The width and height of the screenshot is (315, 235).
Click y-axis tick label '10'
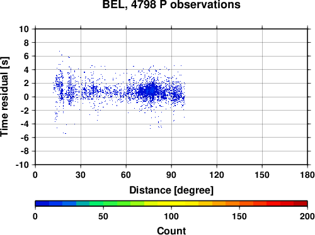point(24,29)
